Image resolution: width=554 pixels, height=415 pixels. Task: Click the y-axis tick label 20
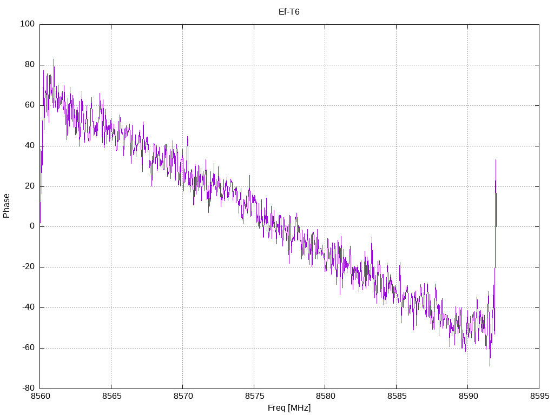30,186
